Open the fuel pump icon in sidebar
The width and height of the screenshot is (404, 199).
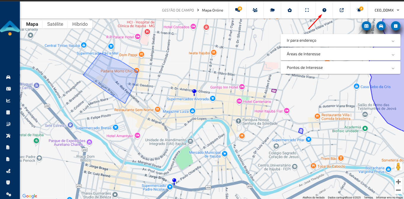(8, 124)
